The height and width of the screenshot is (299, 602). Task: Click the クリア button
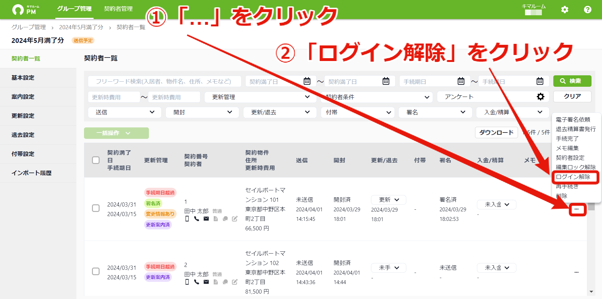coord(572,96)
